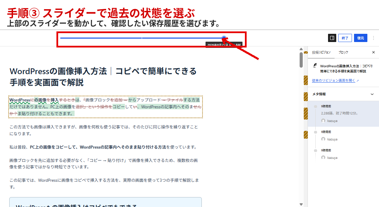Click the slider track midpoint tick mark
Screen dimensions: 379x207
[x=142, y=38]
